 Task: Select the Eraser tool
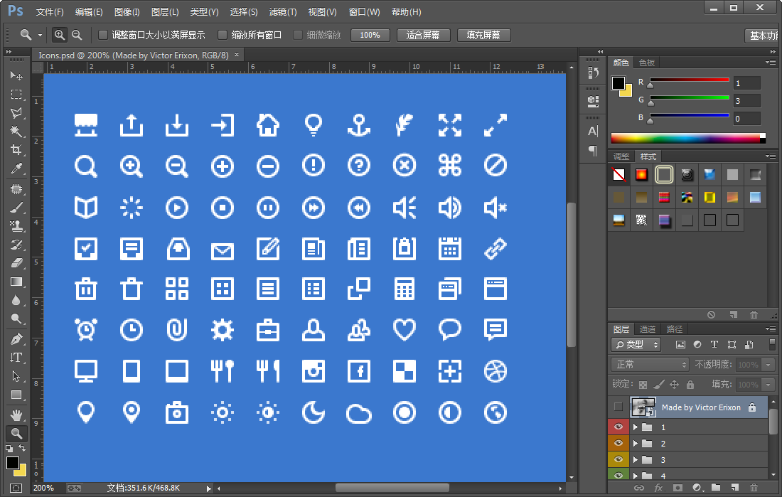[16, 263]
